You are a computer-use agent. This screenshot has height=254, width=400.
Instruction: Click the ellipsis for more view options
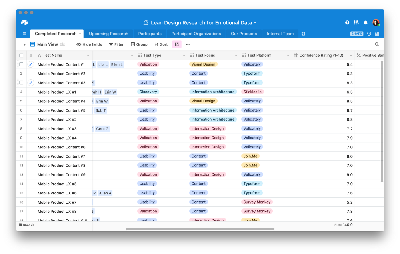(187, 44)
